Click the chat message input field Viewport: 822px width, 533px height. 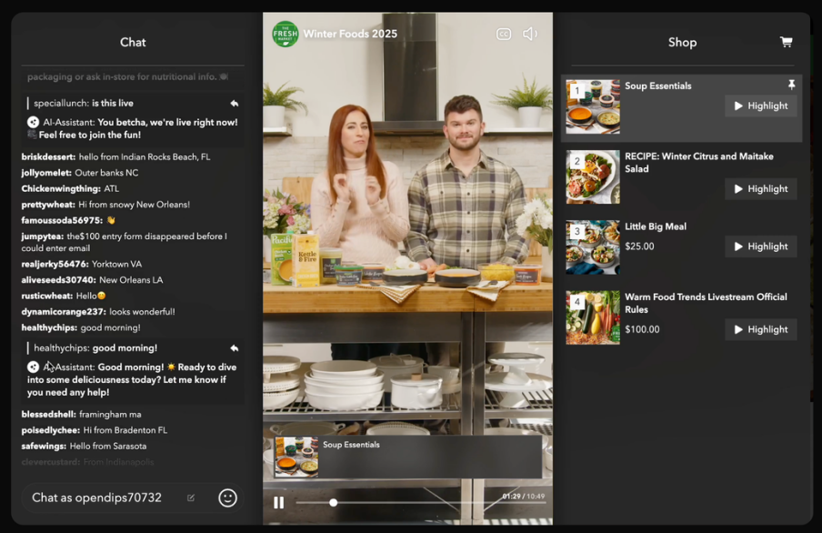pyautogui.click(x=105, y=498)
